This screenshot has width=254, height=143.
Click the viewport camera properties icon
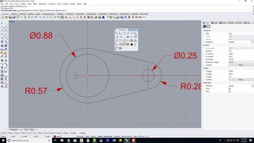205,26
